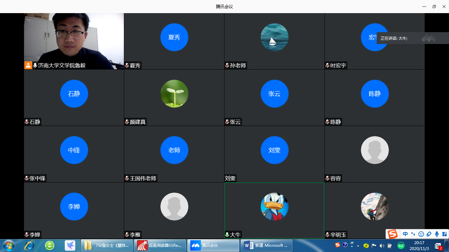Viewport: 449px width, 252px height.
Task: Click the green microphone icon beside 大牛
Action: 227,235
